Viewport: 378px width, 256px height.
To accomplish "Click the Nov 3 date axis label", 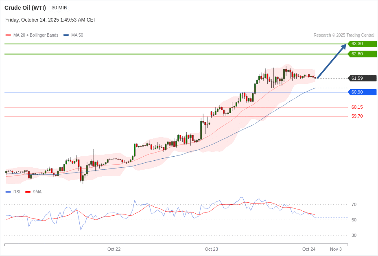I will pos(336,249).
